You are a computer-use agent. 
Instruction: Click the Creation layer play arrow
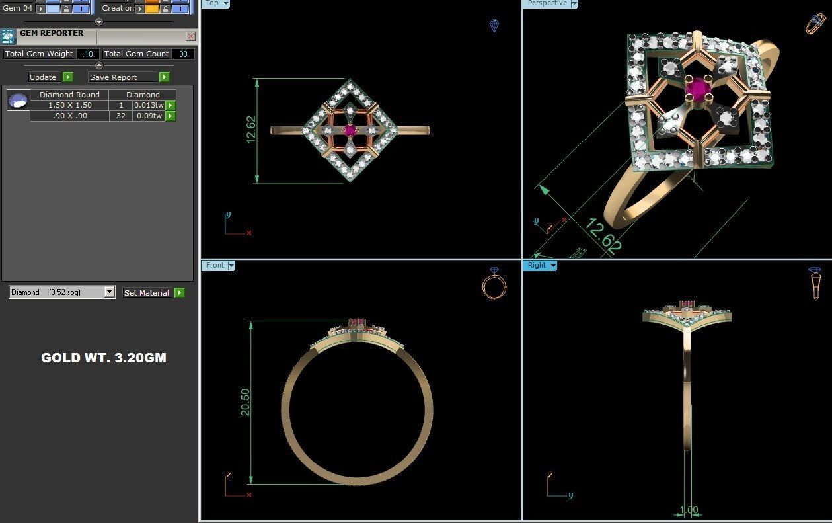click(139, 9)
